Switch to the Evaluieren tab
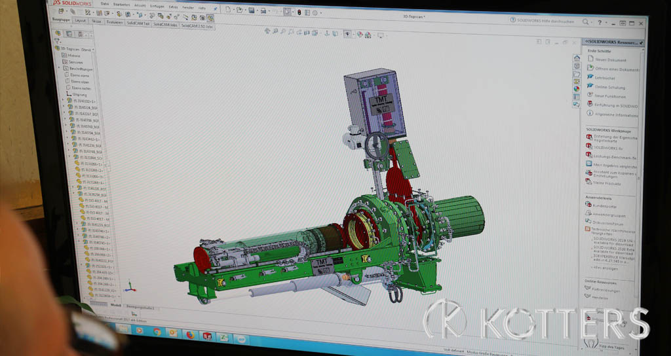Image resolution: width=671 pixels, height=356 pixels. [x=115, y=22]
